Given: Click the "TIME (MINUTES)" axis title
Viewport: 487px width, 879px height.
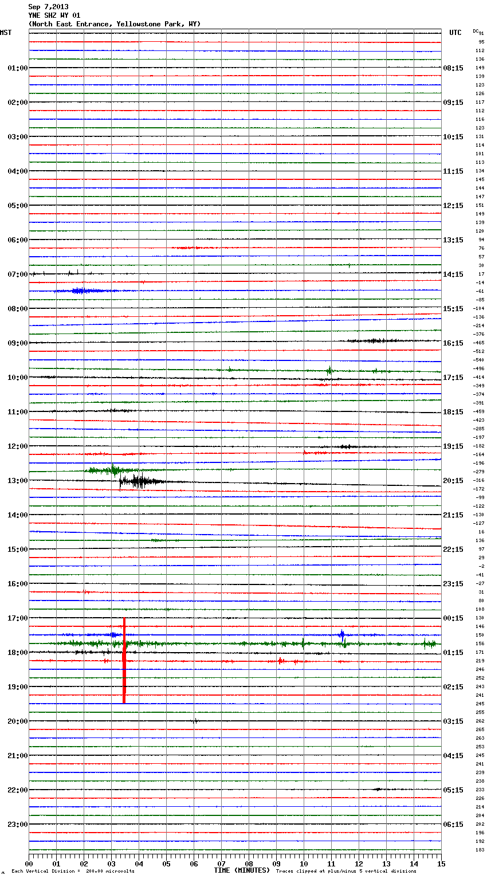Looking at the screenshot, I should [242, 870].
